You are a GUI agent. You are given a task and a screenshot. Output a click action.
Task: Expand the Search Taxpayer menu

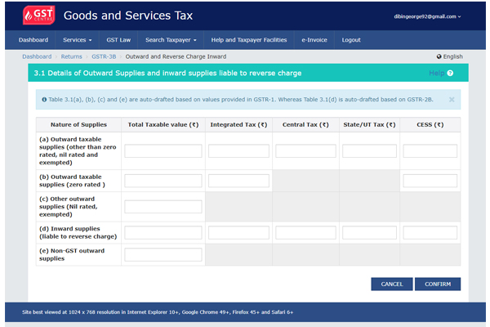(171, 40)
